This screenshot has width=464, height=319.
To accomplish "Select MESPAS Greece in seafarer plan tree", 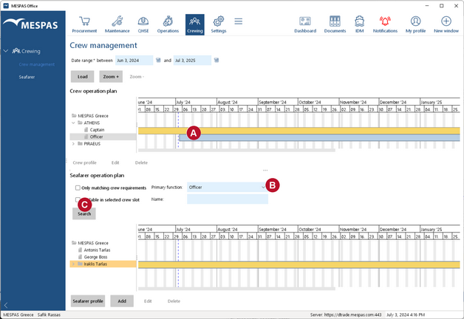I will click(x=93, y=243).
